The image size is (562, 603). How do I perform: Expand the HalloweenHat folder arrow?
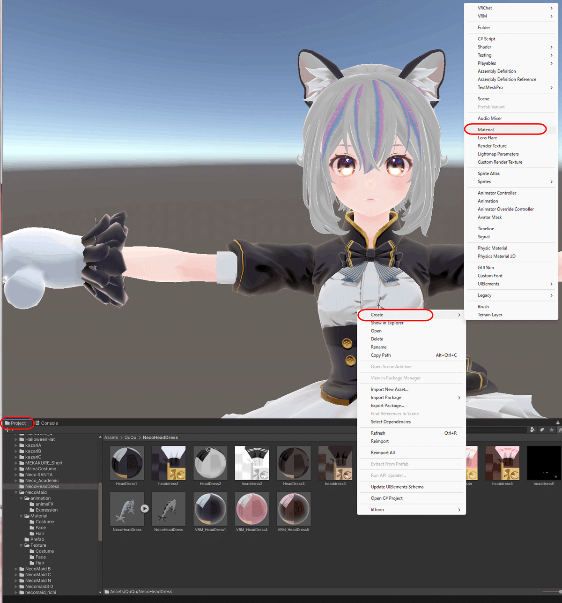(x=16, y=439)
